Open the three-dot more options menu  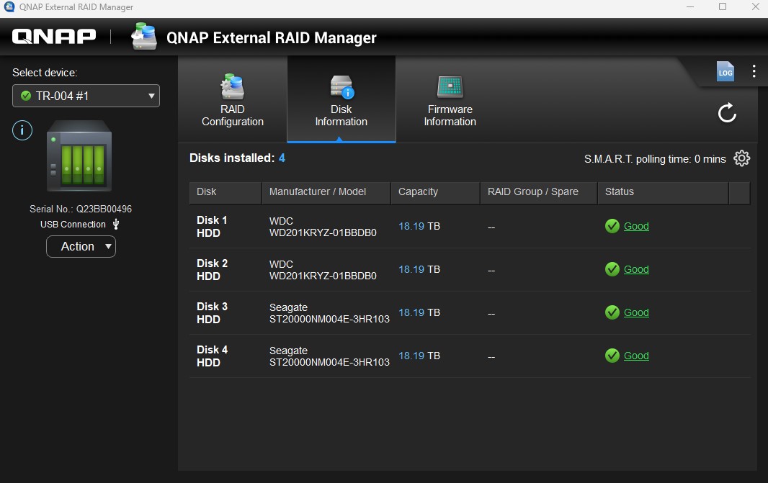[x=754, y=71]
